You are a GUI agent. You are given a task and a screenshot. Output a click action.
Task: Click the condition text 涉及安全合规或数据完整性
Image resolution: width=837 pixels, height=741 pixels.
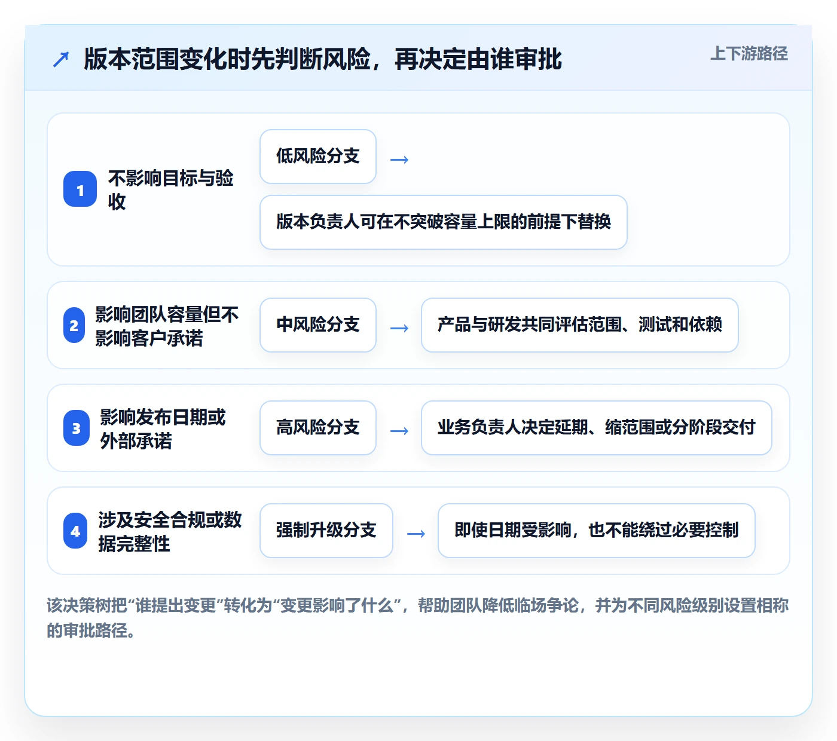[x=170, y=531]
